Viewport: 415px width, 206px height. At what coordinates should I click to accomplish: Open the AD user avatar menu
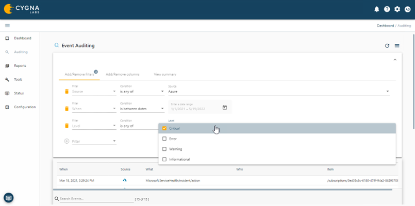point(408,9)
